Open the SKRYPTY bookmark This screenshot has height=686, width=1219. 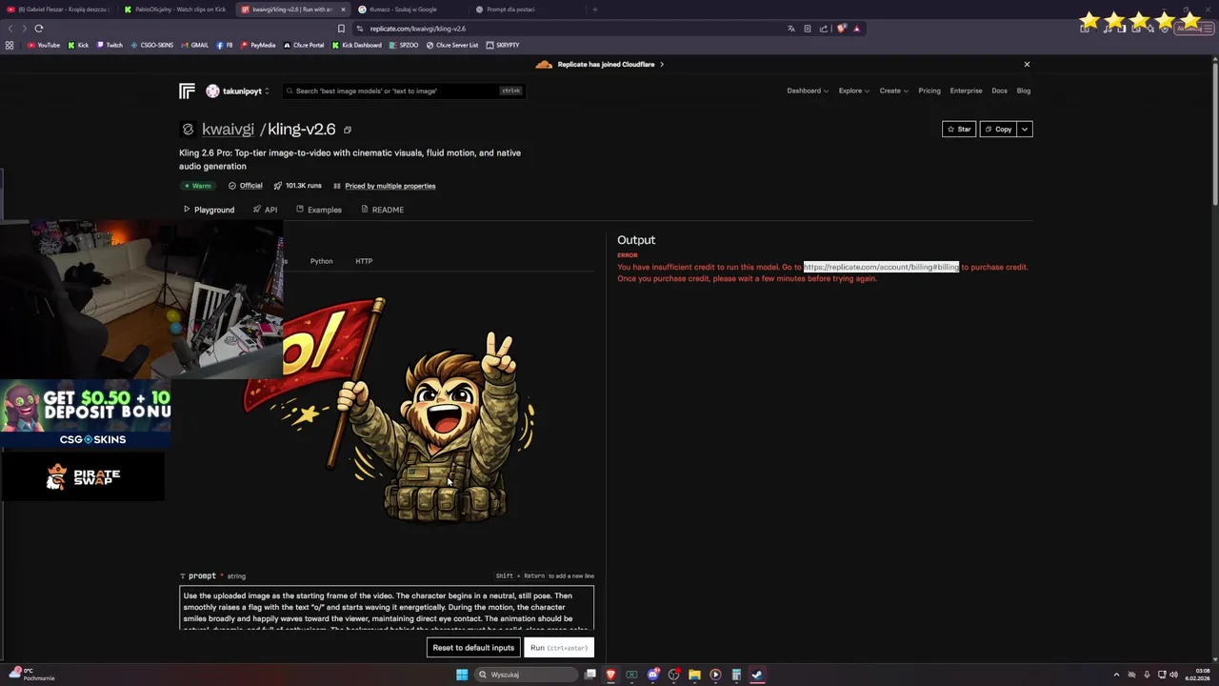502,45
